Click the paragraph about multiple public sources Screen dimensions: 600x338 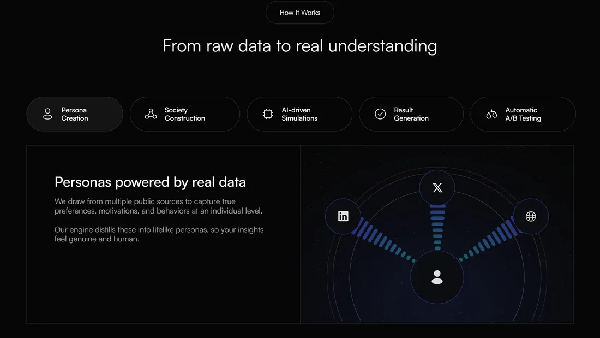pos(158,206)
